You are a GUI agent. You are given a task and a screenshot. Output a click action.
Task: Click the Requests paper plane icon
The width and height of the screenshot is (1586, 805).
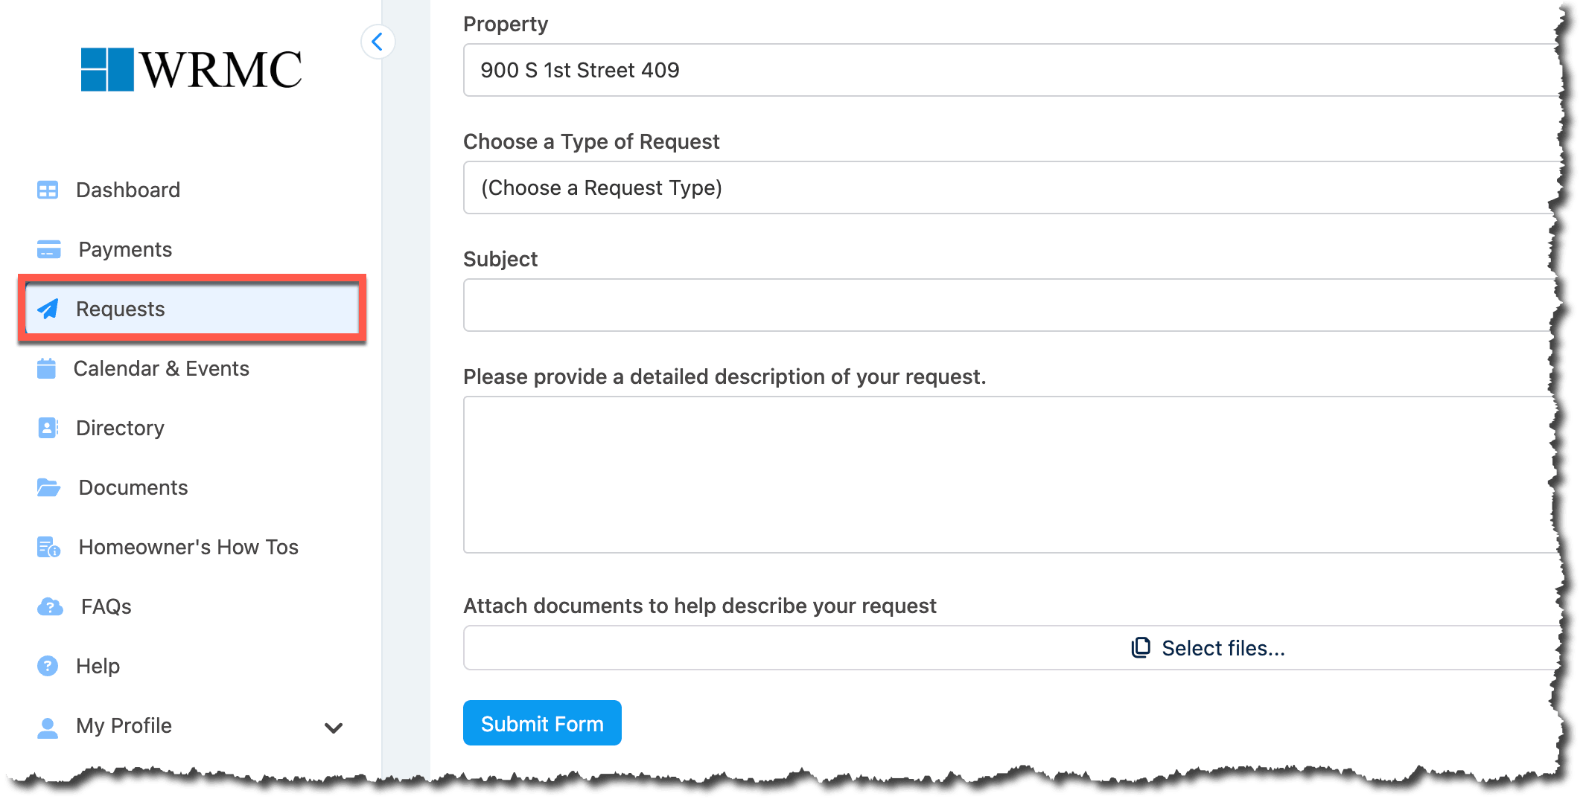48,310
